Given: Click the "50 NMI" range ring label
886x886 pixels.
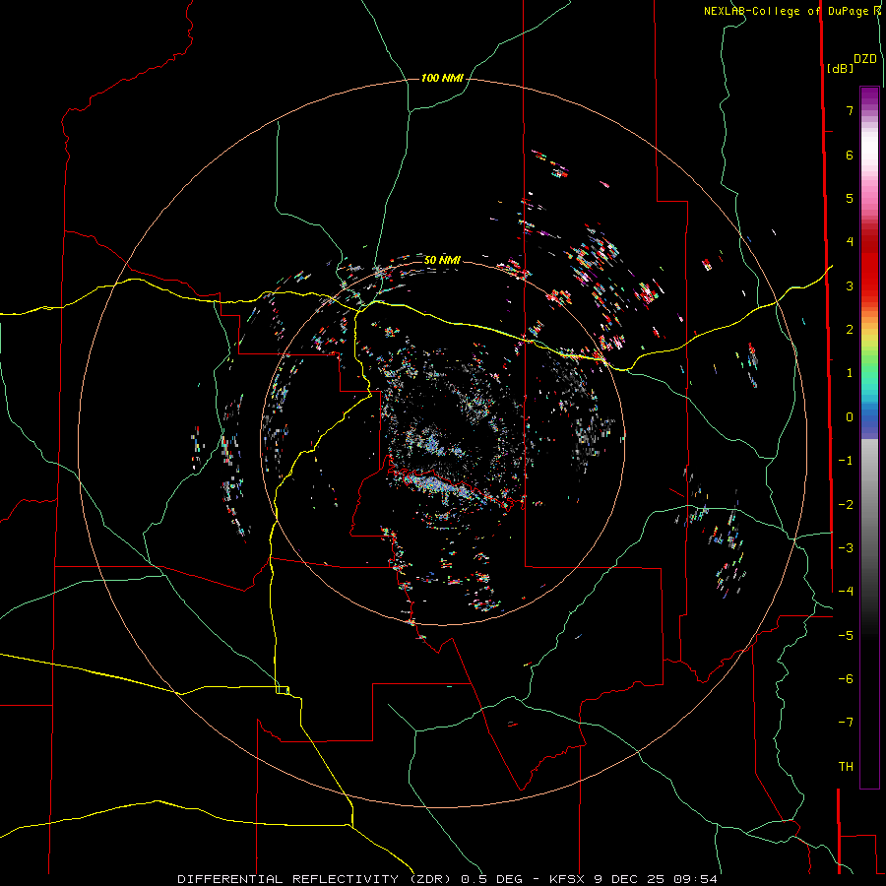Looking at the screenshot, I should point(442,260).
